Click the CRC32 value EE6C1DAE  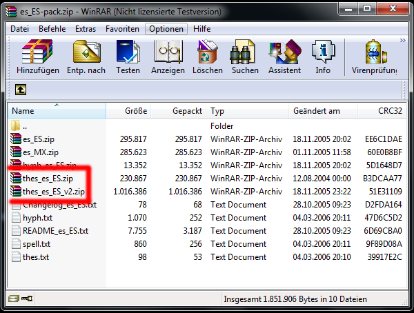[384, 139]
